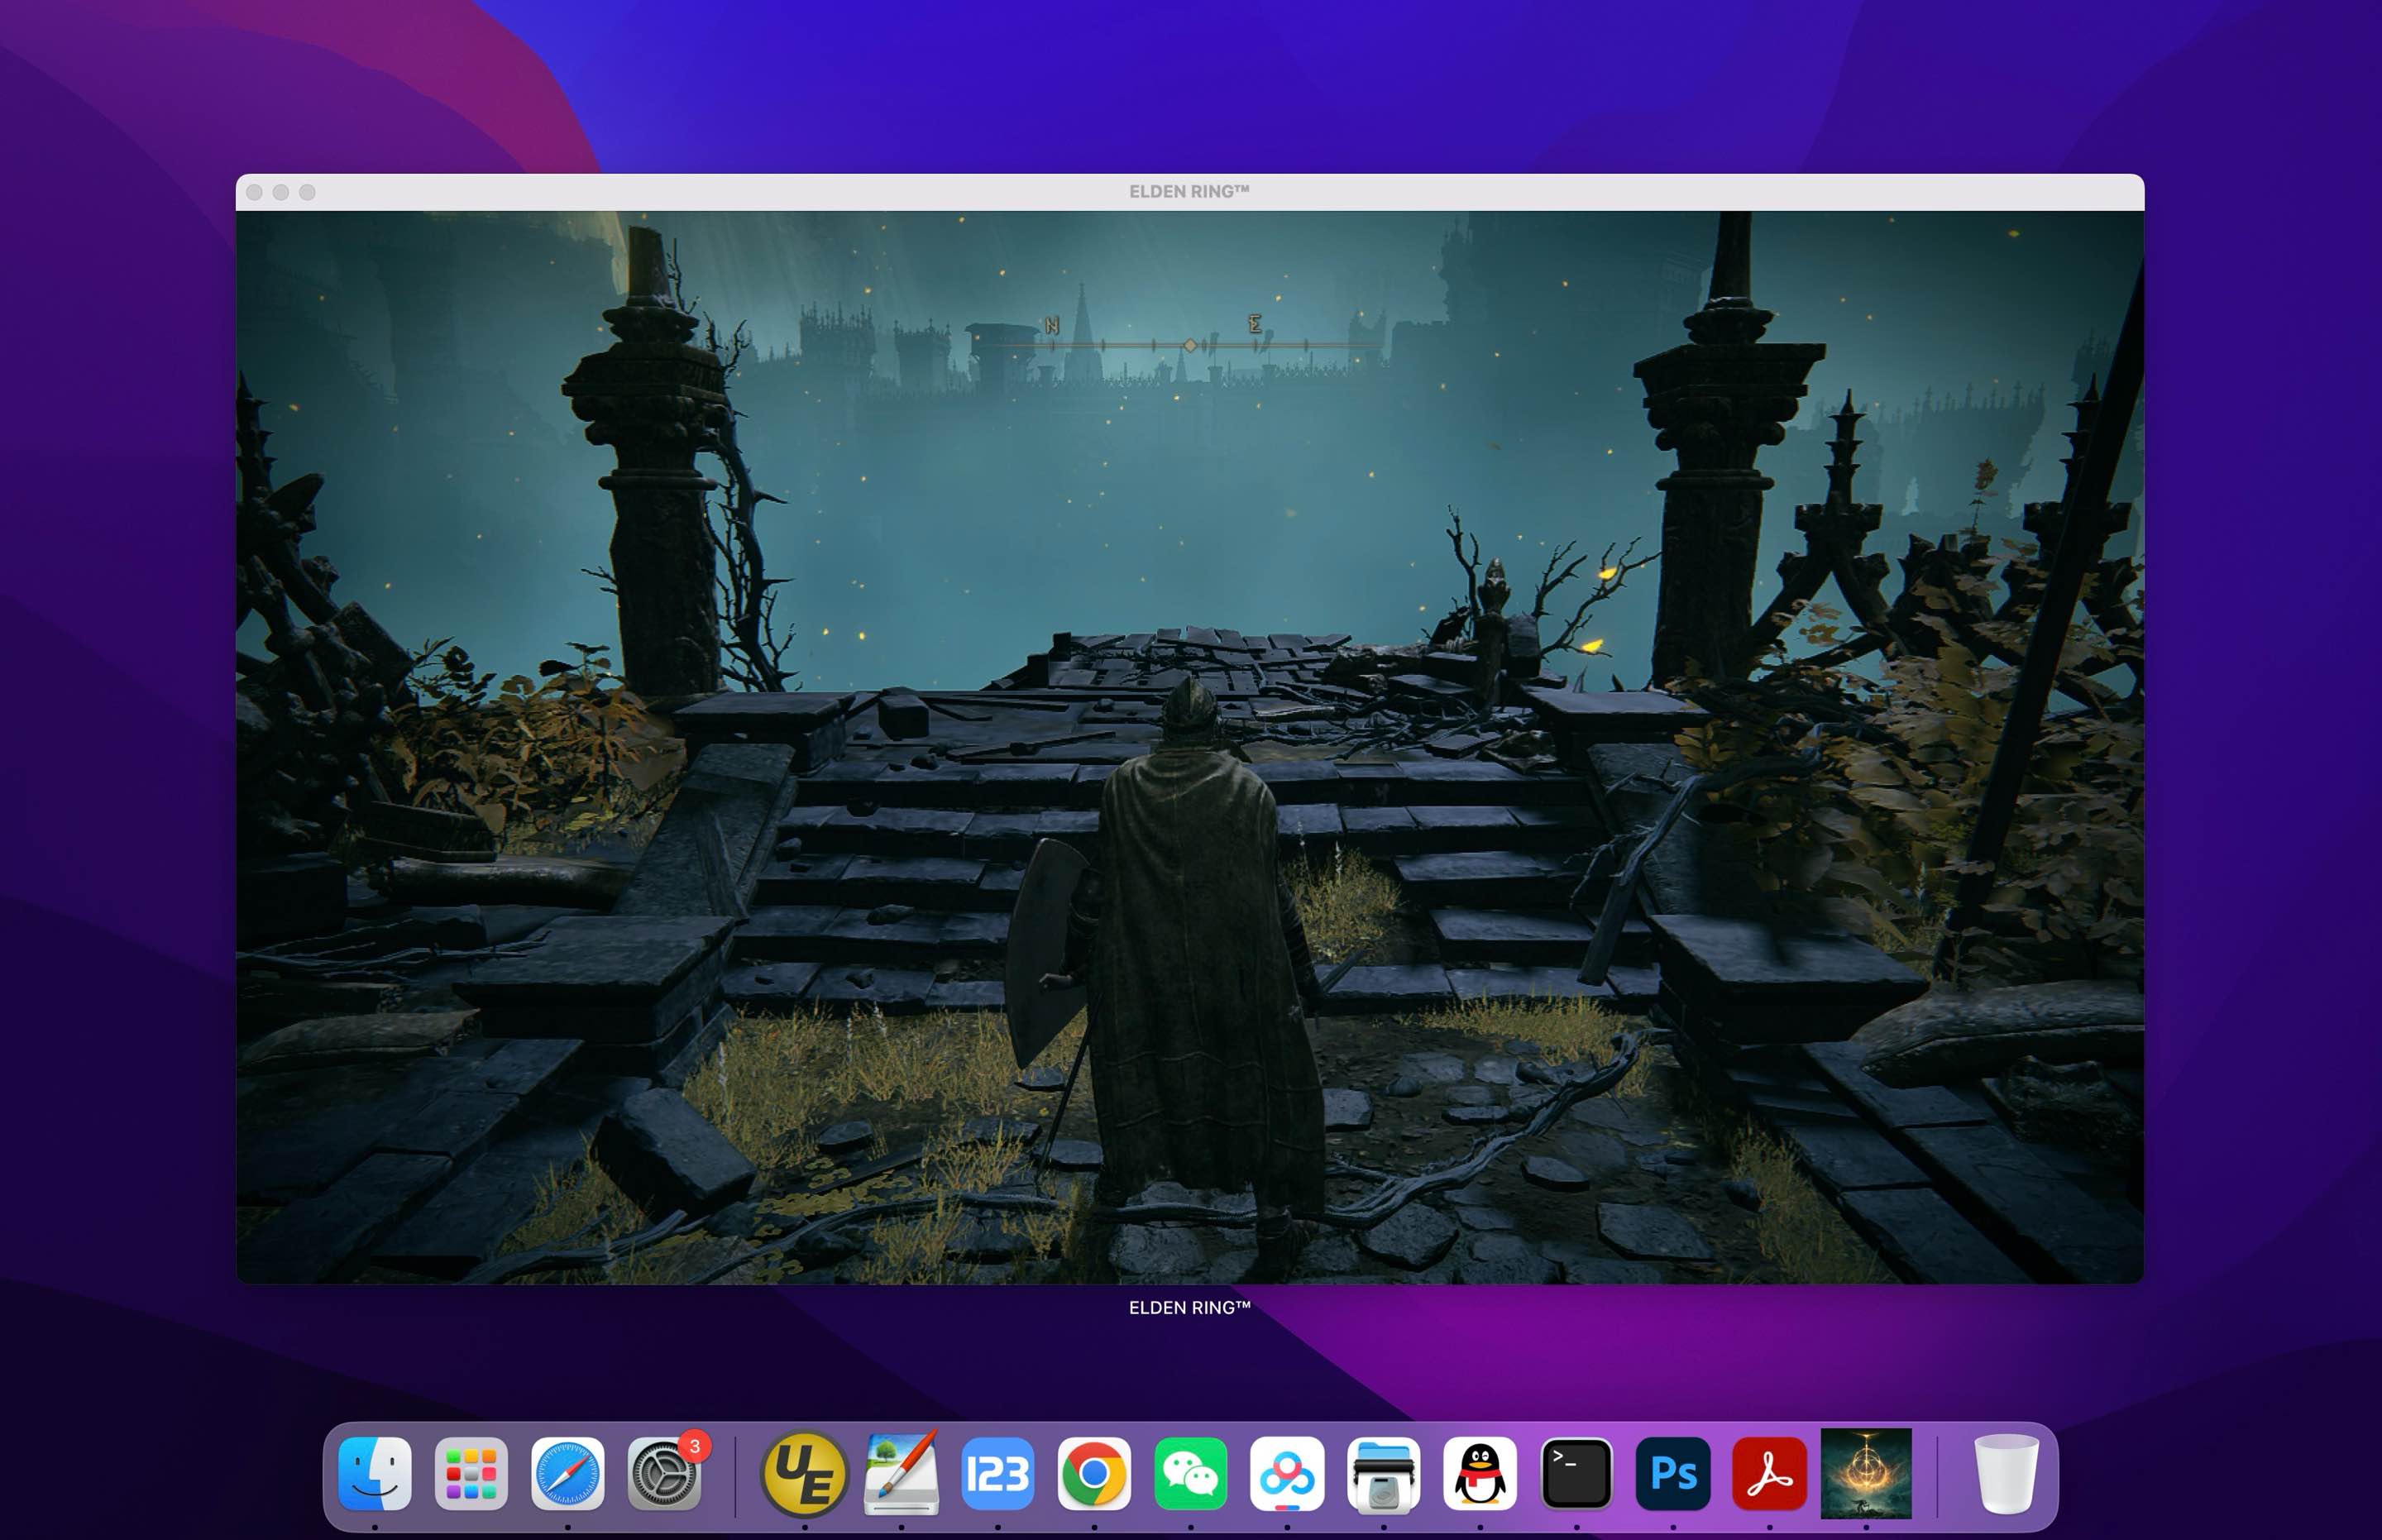This screenshot has width=2382, height=1540.
Task: Open the folder-scanner utility dock icon
Action: point(1383,1473)
